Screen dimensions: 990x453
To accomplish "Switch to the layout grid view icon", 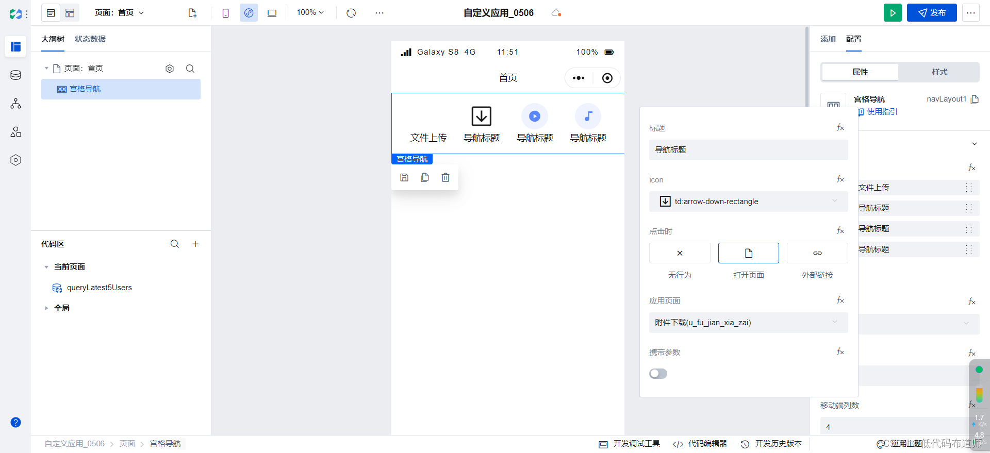I will tap(70, 13).
